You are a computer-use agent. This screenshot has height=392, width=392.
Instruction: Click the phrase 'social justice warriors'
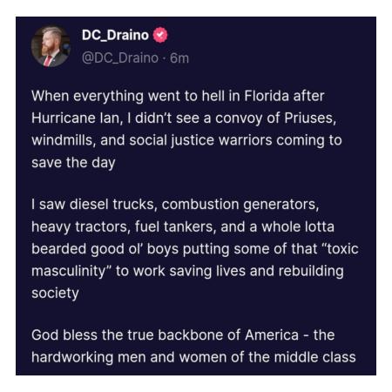coord(200,140)
